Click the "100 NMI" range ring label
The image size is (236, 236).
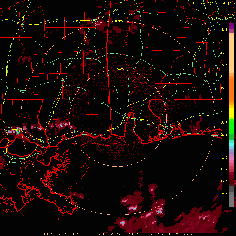(118, 21)
